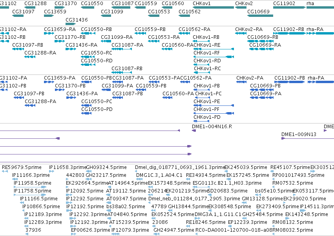Screen dimensions: 334x236
Task: Select the GH09324.5prime EST label
Action: point(106,167)
